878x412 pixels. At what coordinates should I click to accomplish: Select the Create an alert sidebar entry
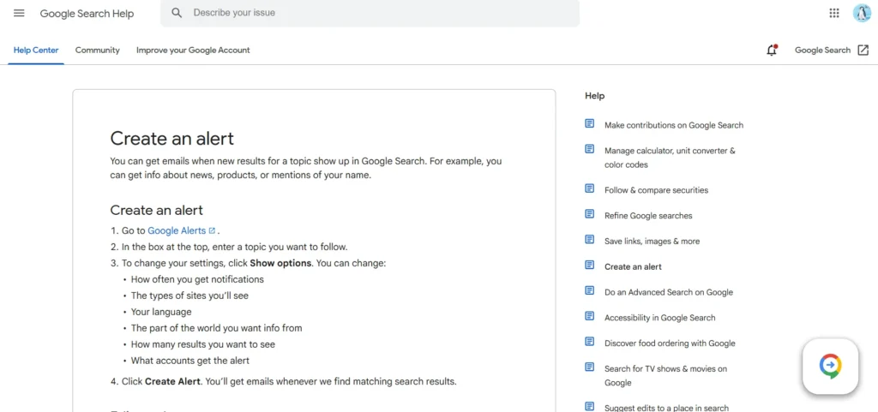coord(633,266)
